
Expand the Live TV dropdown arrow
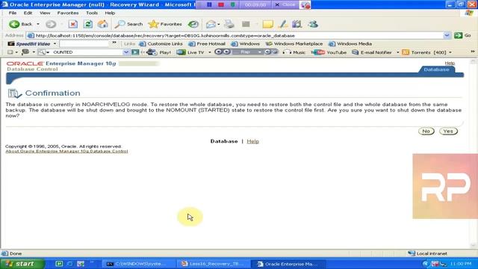tap(209, 52)
